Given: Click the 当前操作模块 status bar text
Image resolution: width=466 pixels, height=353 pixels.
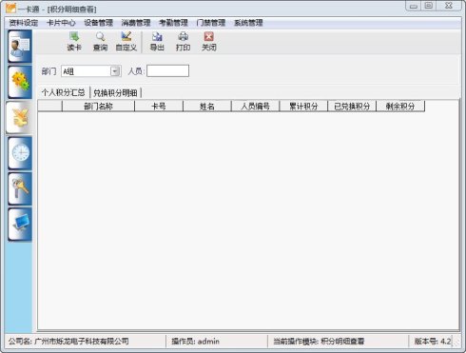Looking at the screenshot, I should [319, 342].
